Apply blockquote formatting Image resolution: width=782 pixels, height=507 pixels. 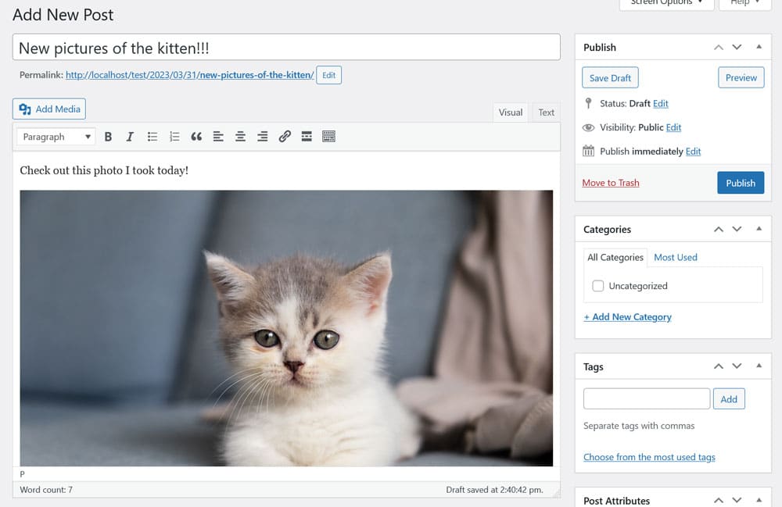point(196,137)
